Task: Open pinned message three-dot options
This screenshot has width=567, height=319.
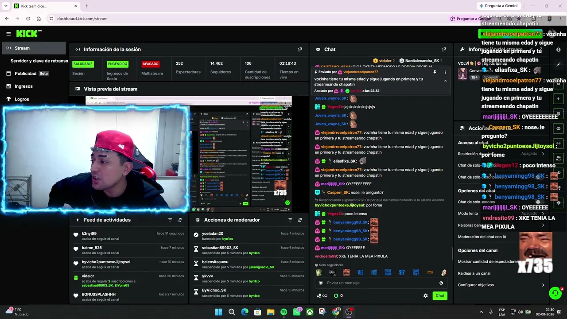Action: 445,72
